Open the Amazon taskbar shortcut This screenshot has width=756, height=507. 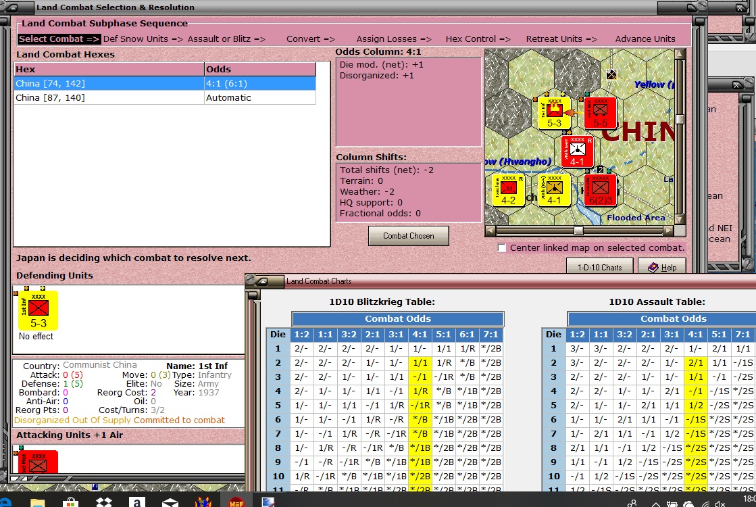point(137,502)
